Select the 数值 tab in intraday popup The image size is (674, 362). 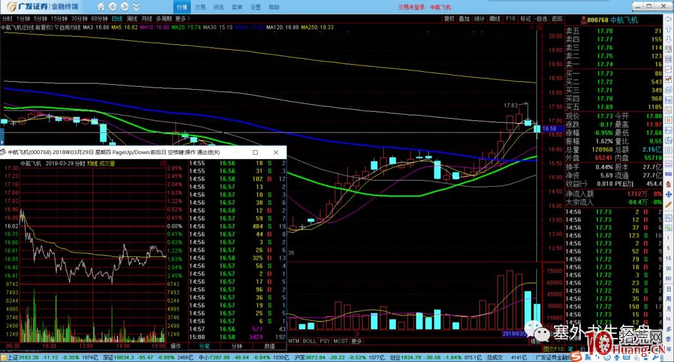point(270,346)
